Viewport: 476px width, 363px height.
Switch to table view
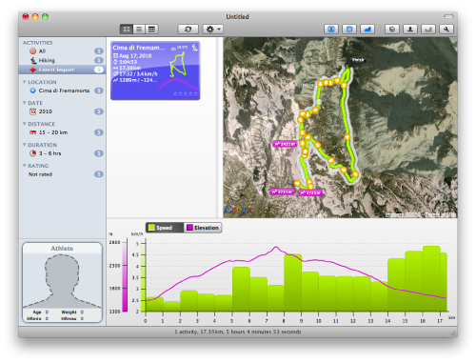(151, 30)
